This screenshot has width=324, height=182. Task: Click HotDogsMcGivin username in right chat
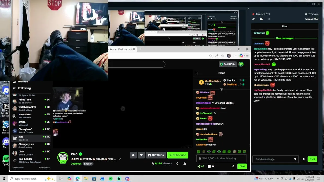(x=263, y=90)
